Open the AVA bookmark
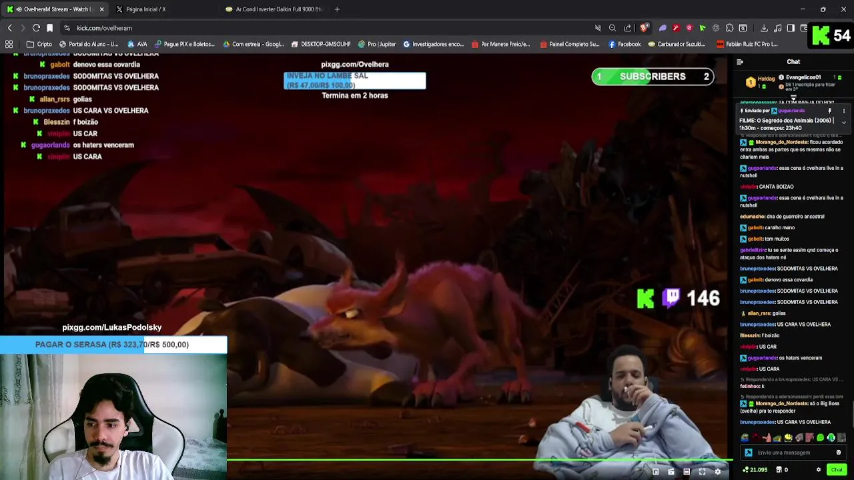This screenshot has width=854, height=480. pos(137,44)
